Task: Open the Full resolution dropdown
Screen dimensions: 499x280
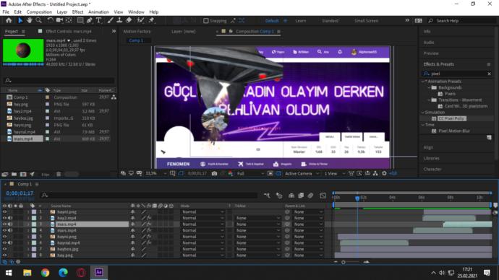Action: click(x=250, y=174)
